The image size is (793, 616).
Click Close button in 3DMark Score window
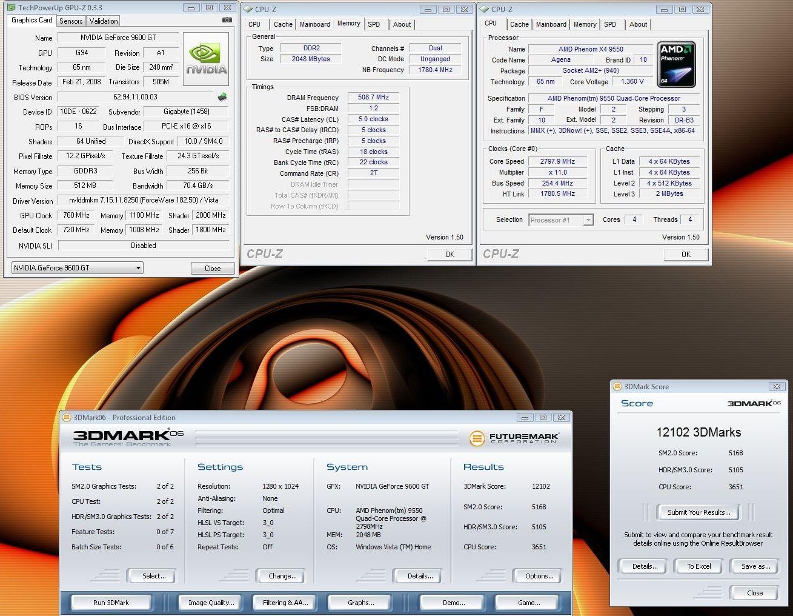[x=755, y=593]
